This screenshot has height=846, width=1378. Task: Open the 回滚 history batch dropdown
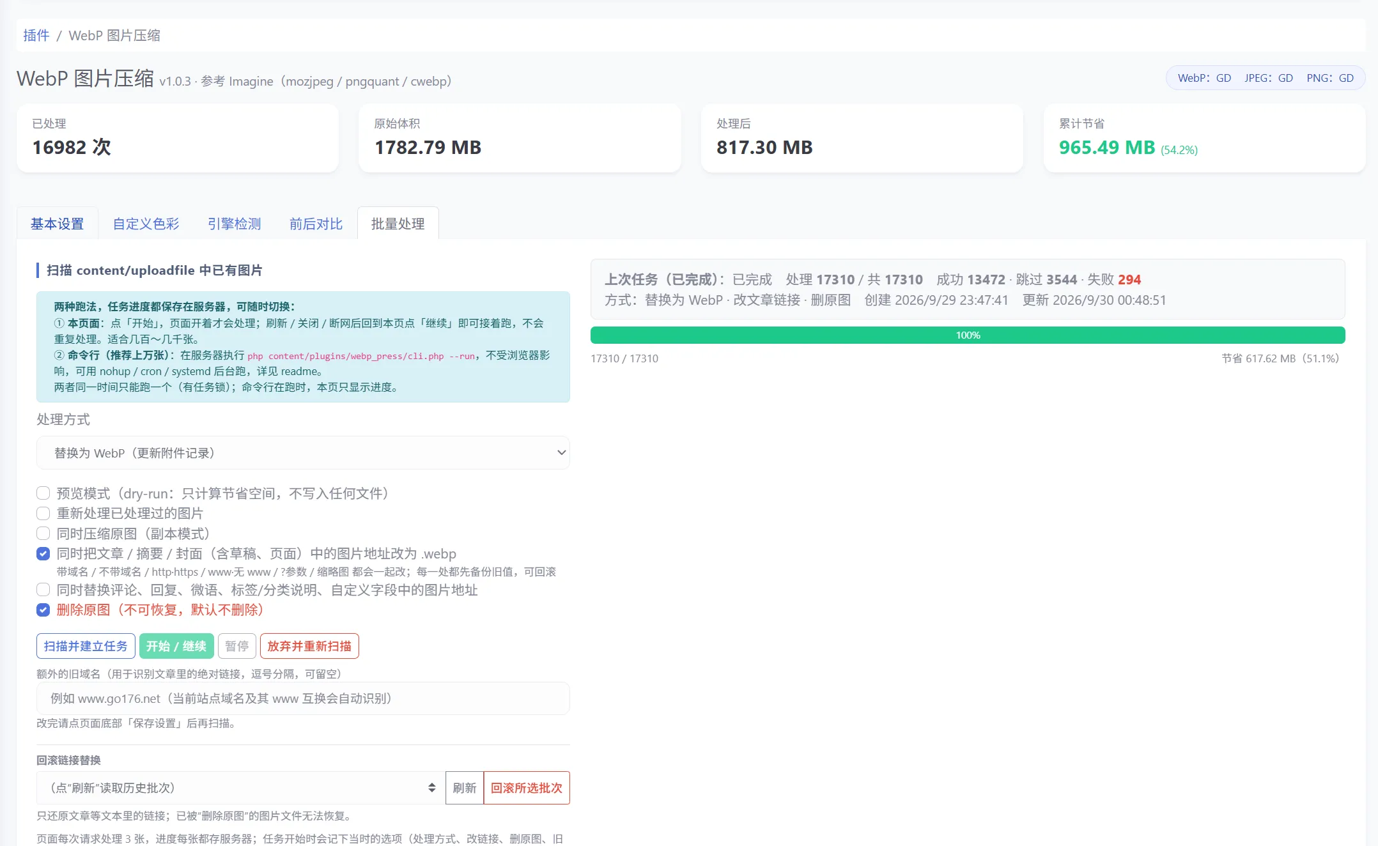[x=240, y=788]
